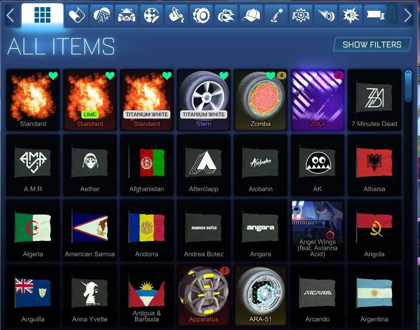Pick the Apparatus wheel
420x330 pixels.
click(x=203, y=295)
